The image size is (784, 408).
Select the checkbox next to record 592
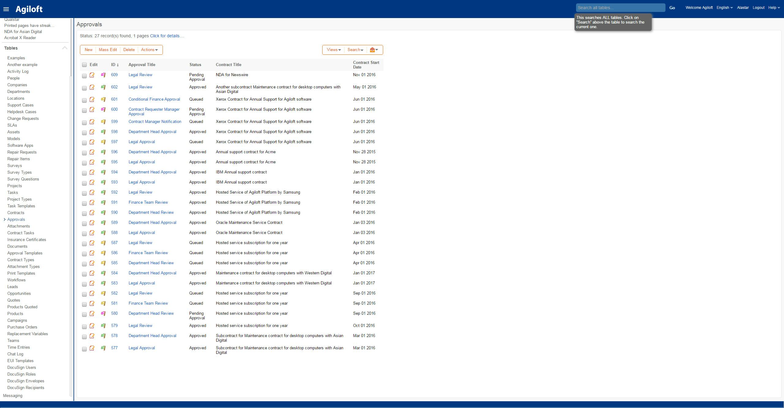point(84,193)
